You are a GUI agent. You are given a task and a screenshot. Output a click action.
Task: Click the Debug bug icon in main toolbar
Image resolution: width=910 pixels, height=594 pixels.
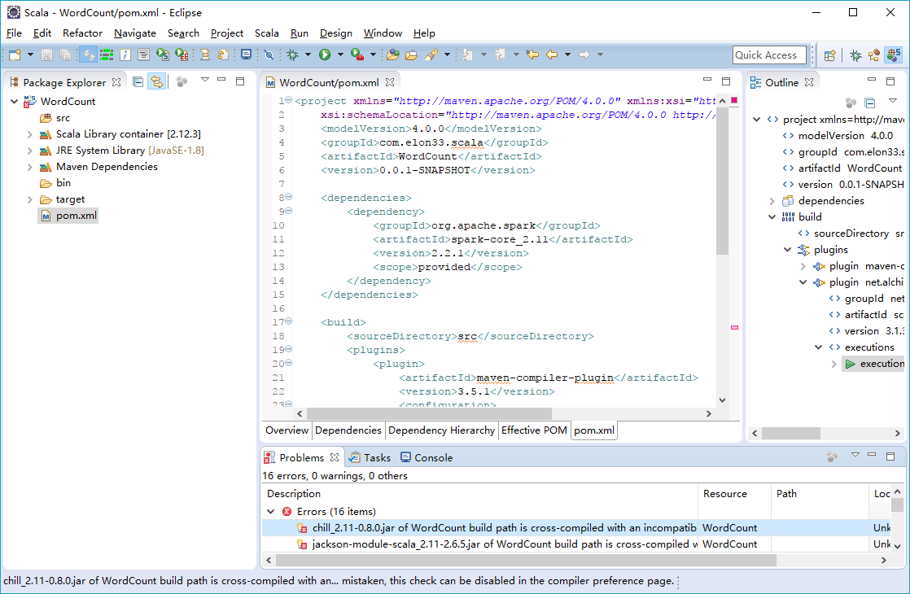point(292,55)
